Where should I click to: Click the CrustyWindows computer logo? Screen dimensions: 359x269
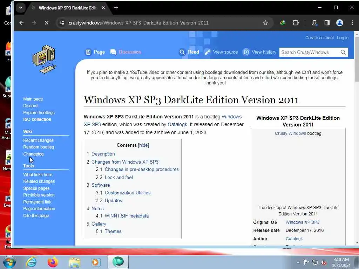[45, 59]
